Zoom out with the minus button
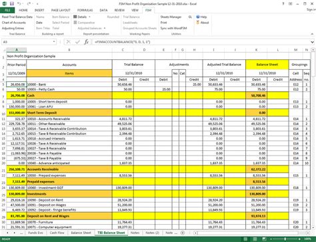The image size is (316, 242). coord(271,239)
